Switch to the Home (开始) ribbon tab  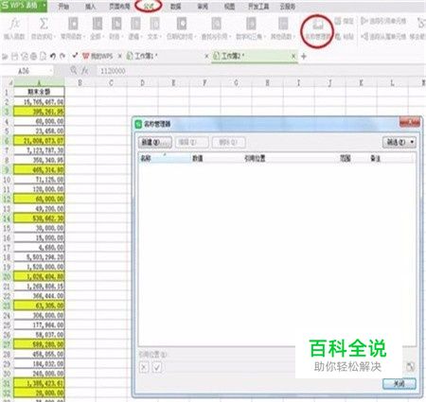click(x=63, y=6)
